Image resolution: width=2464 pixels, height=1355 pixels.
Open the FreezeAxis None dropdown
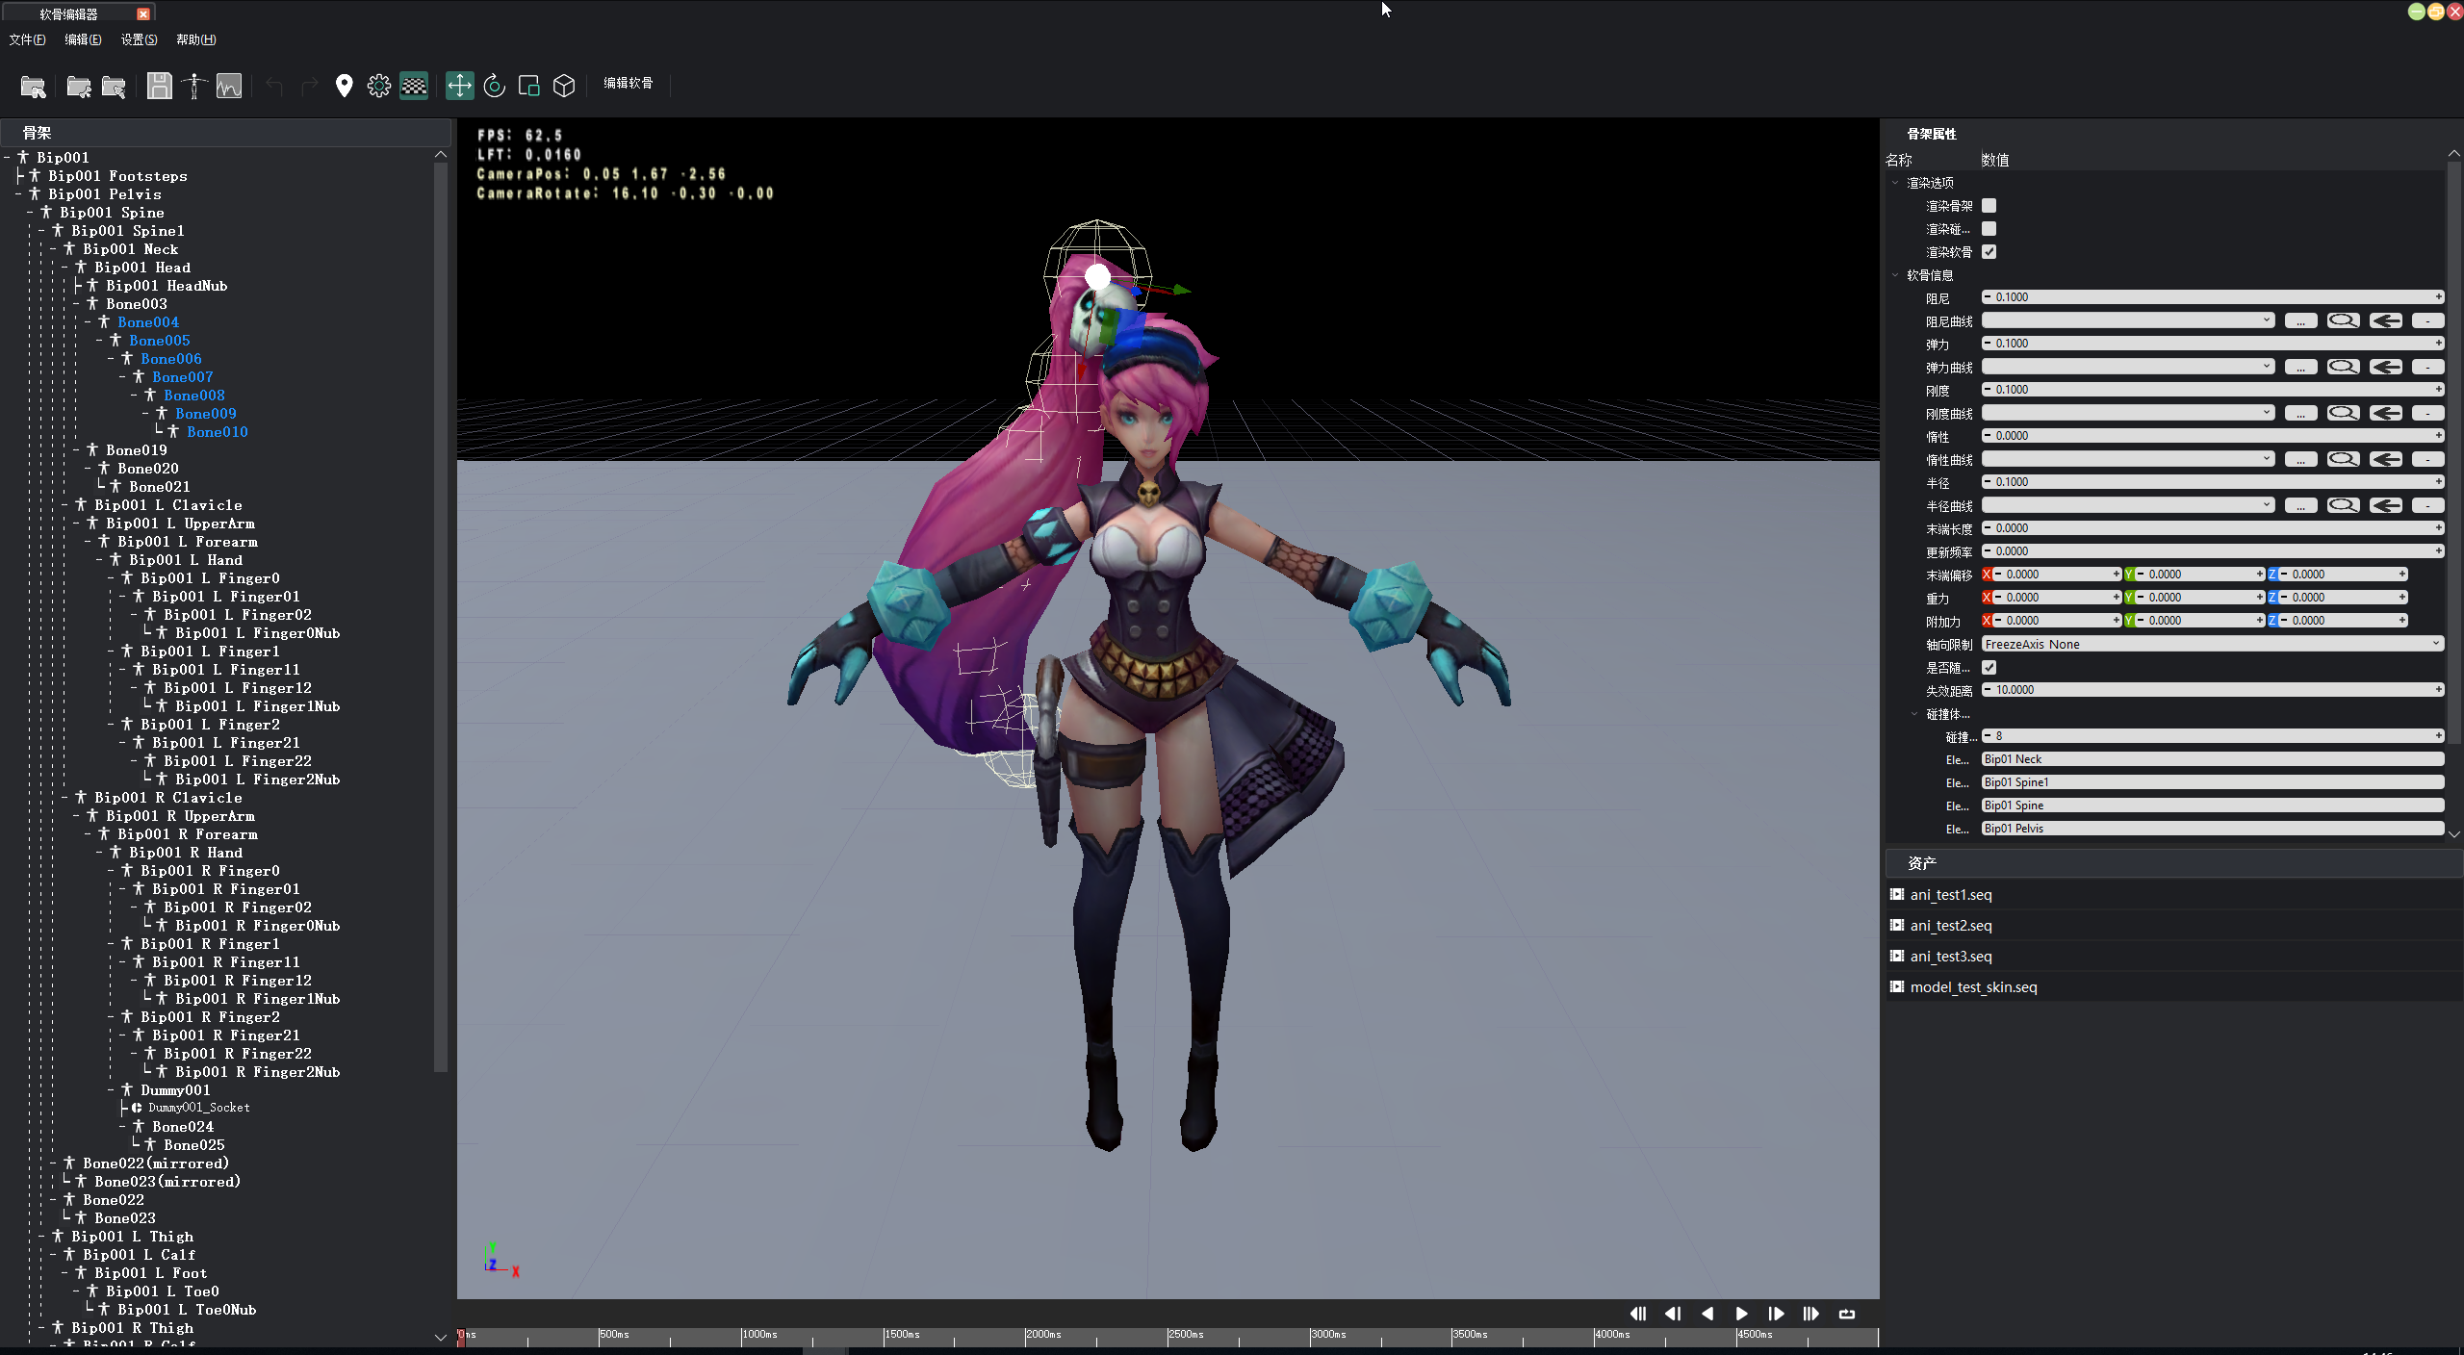point(2213,644)
